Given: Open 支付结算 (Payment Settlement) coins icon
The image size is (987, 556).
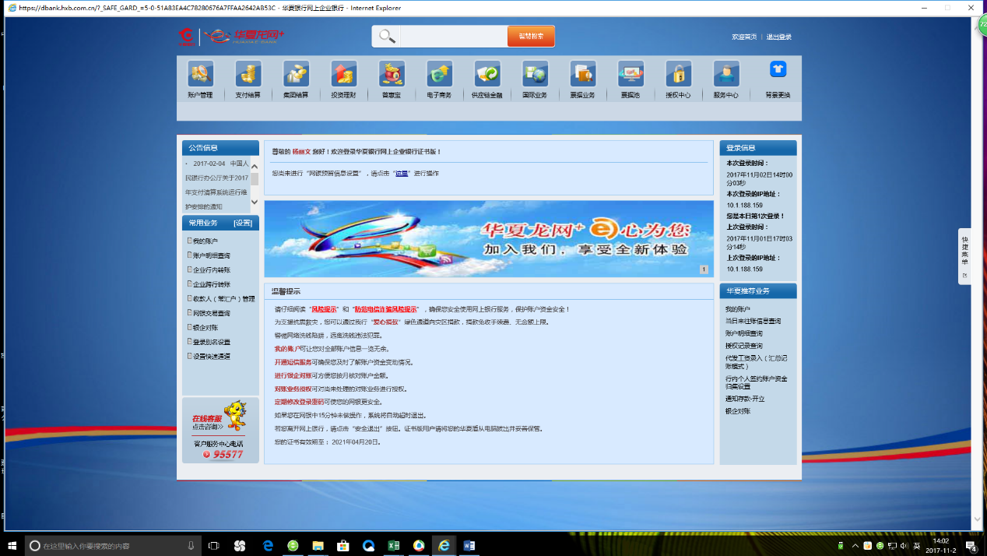Looking at the screenshot, I should [x=248, y=74].
